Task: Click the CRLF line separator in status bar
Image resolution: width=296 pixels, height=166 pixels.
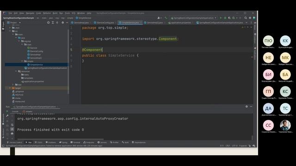Action: point(228,146)
